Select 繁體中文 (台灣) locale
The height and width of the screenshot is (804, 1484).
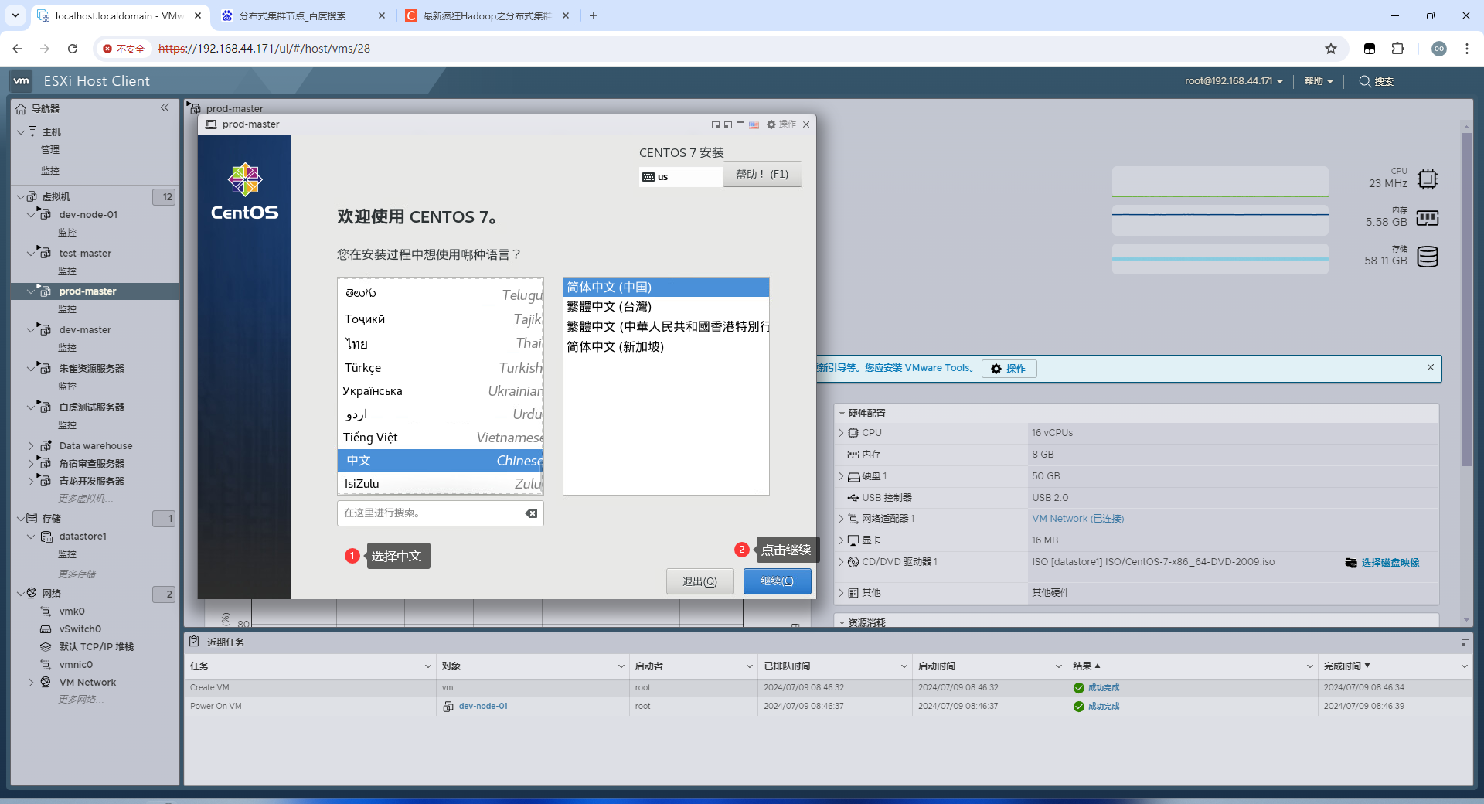click(665, 307)
